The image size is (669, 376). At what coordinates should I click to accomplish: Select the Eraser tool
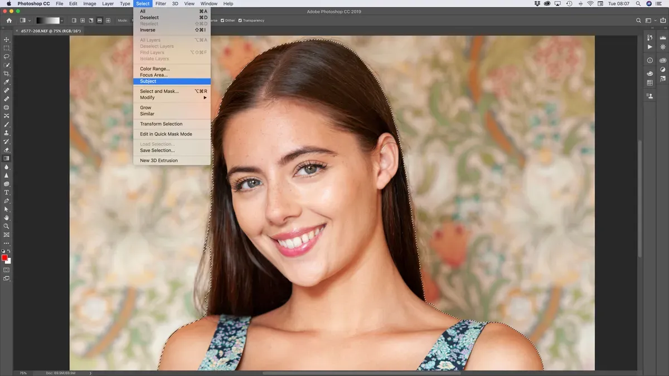7,149
